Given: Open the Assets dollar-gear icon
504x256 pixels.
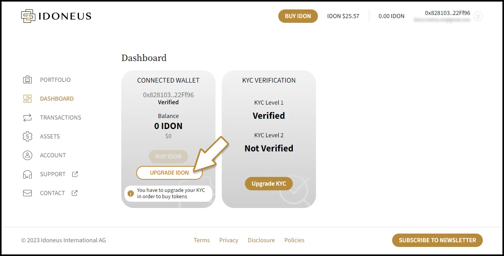Looking at the screenshot, I should tap(27, 136).
